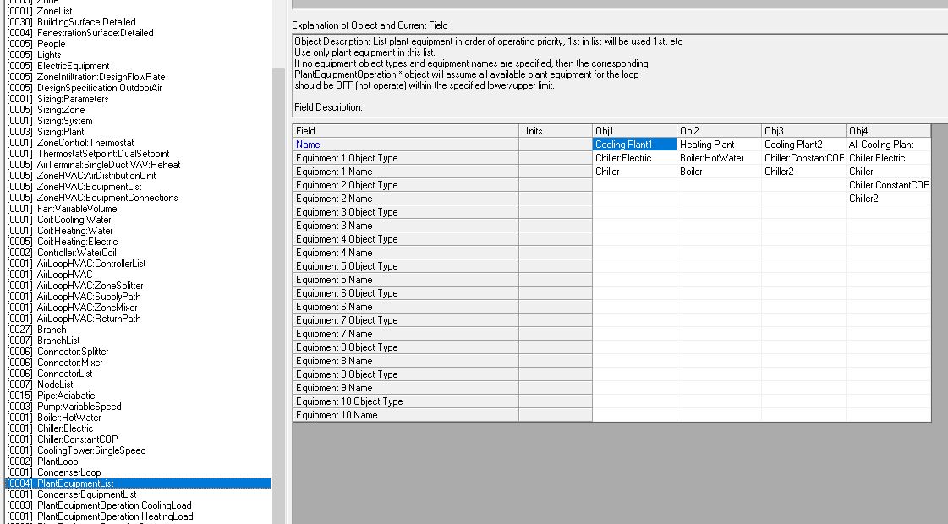Click the Equipment 10 Name field label

(405, 415)
